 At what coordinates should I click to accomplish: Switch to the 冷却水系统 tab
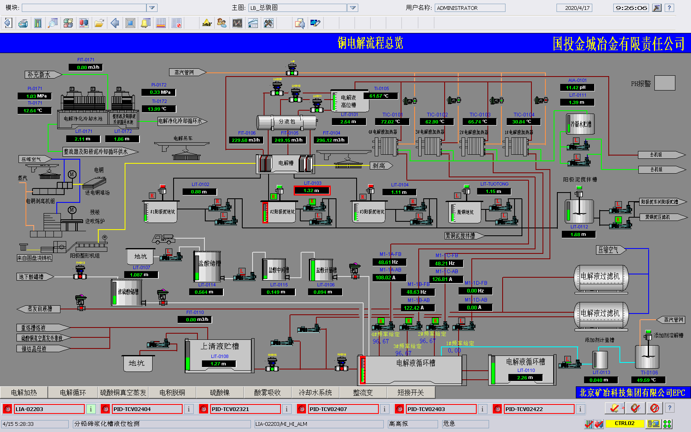(x=315, y=393)
